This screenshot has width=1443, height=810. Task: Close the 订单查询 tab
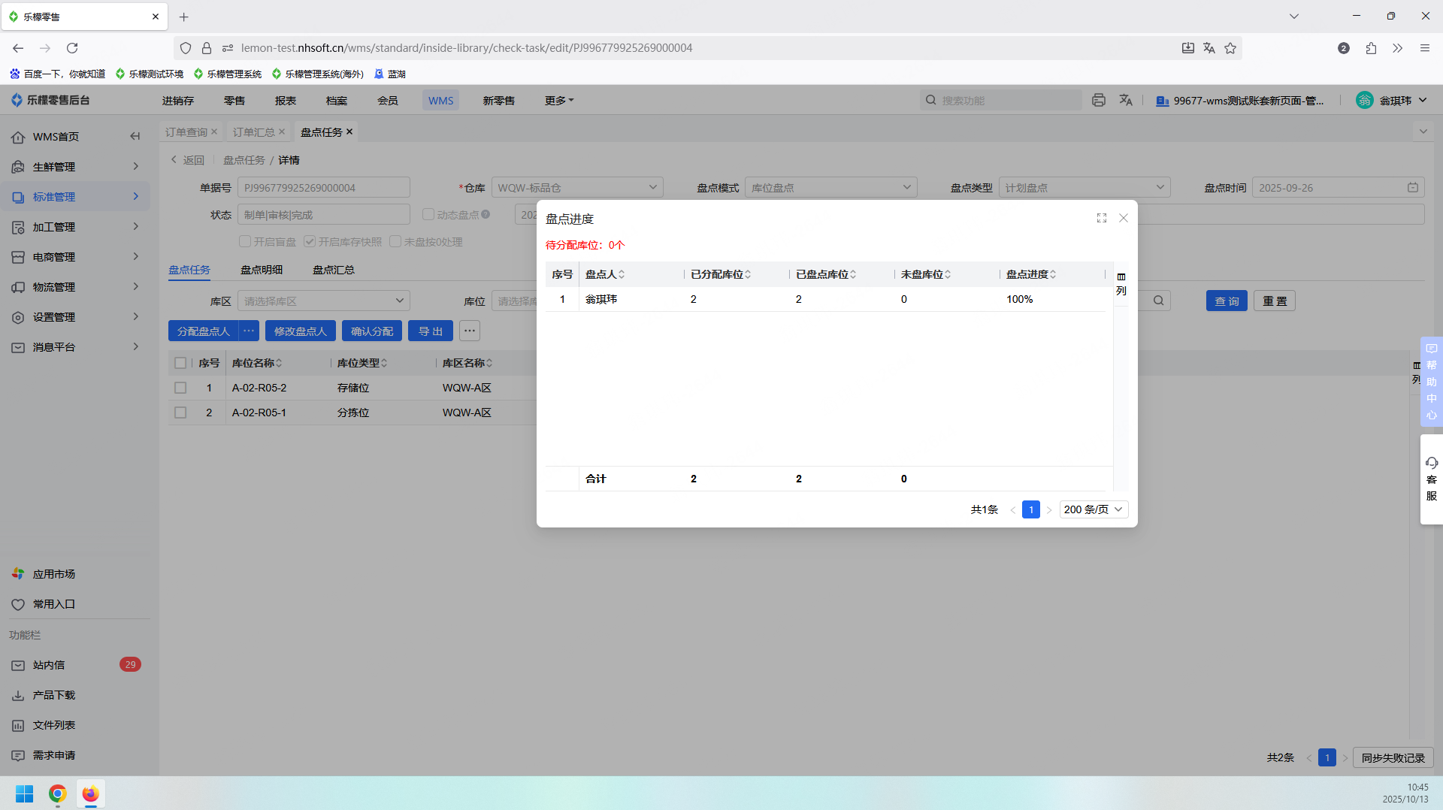214,131
